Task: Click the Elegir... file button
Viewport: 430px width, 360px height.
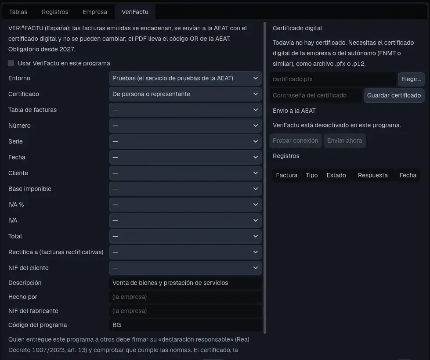Action: pos(411,79)
